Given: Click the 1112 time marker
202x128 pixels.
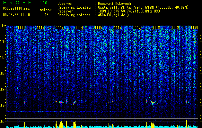Looking at the screenshot, I should pyautogui.click(x=40, y=28).
